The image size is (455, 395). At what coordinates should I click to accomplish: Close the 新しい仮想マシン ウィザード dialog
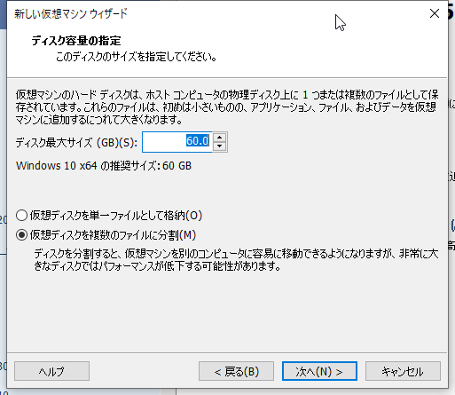click(x=435, y=13)
